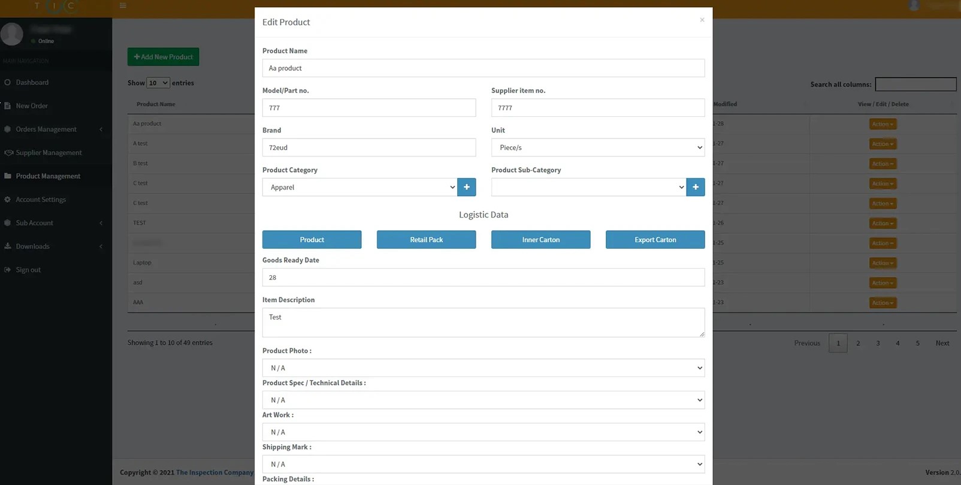Open the Product Photo dropdown

[x=483, y=368]
